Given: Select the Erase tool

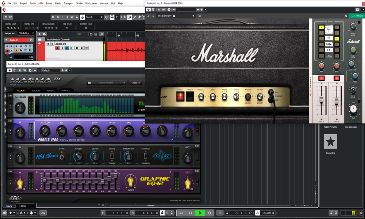Looking at the screenshot, I should click(139, 17).
